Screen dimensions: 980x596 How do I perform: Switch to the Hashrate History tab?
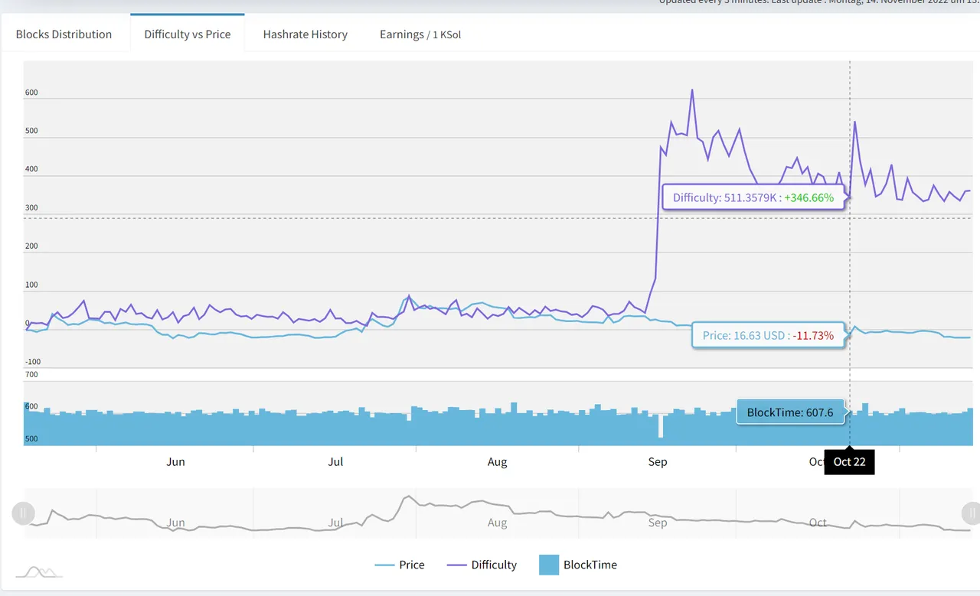pyautogui.click(x=305, y=34)
